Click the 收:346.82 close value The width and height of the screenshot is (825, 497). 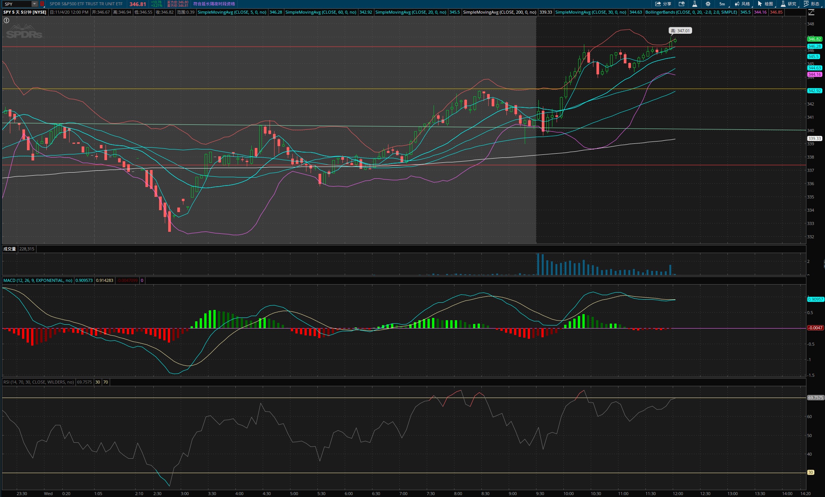(x=165, y=12)
